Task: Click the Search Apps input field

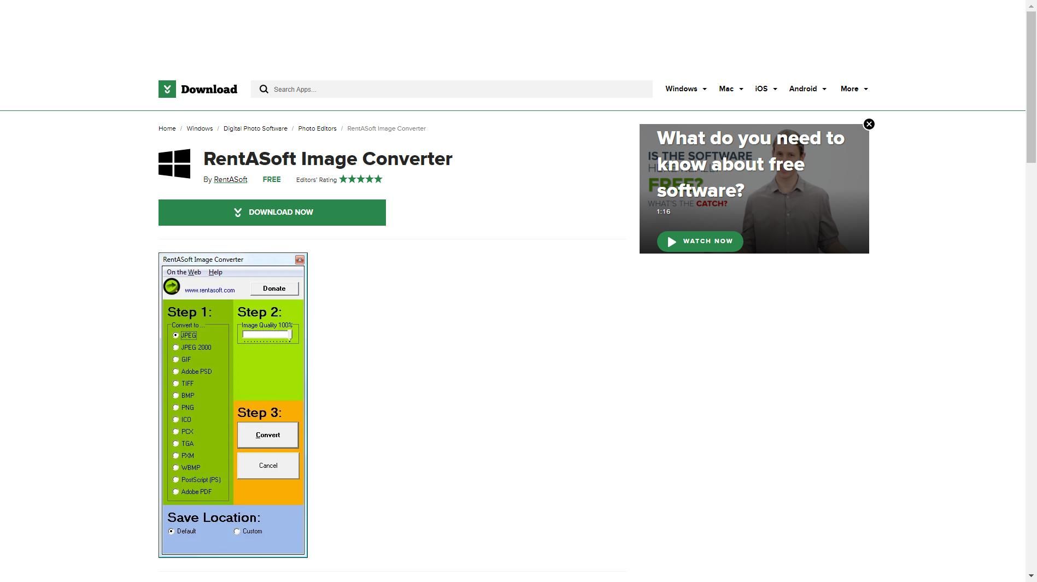Action: pos(452,89)
